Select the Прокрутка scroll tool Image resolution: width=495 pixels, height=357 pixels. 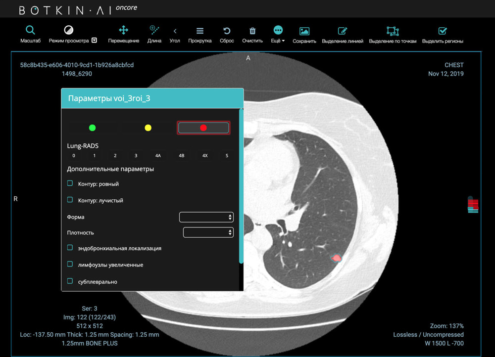(200, 31)
